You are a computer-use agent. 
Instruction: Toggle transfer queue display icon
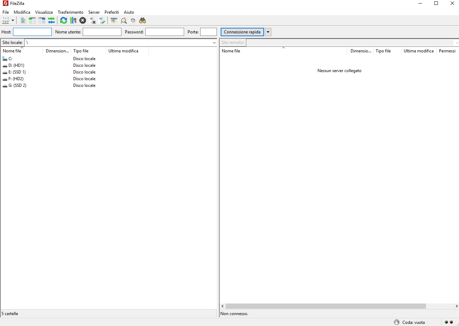coord(51,20)
